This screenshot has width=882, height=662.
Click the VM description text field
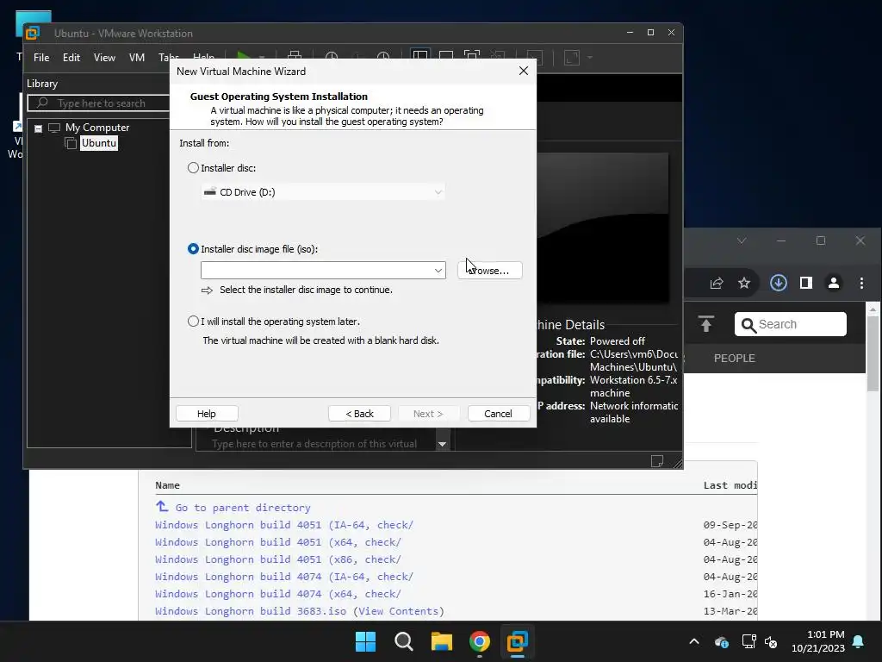pyautogui.click(x=315, y=444)
